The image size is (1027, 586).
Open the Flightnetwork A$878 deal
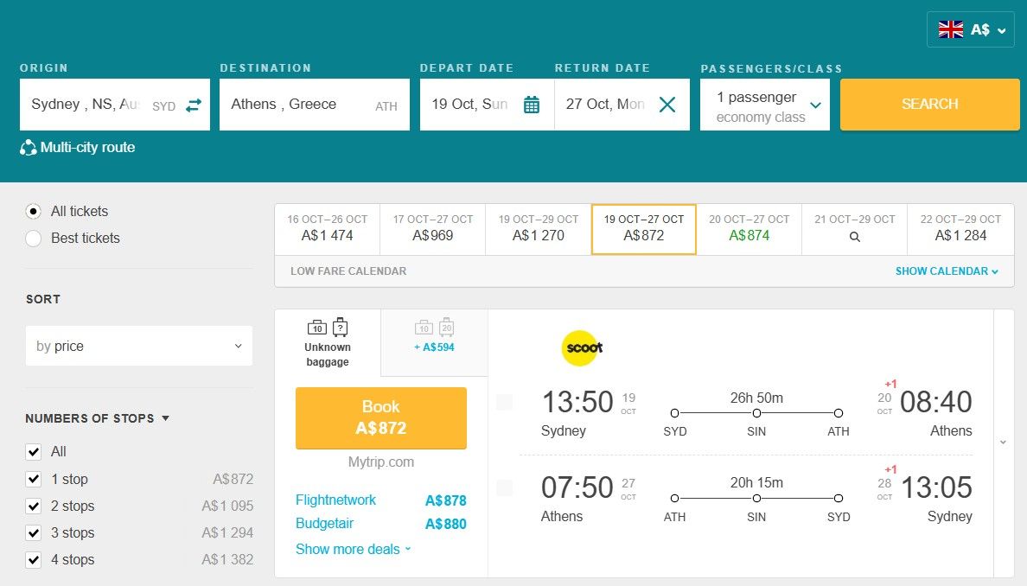click(x=381, y=500)
